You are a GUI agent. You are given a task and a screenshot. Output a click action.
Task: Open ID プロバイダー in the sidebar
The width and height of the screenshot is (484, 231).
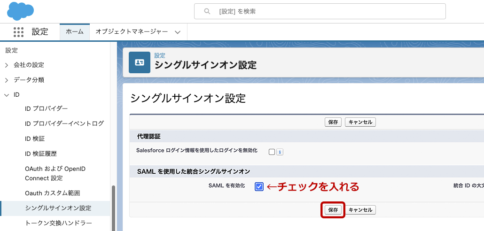46,109
